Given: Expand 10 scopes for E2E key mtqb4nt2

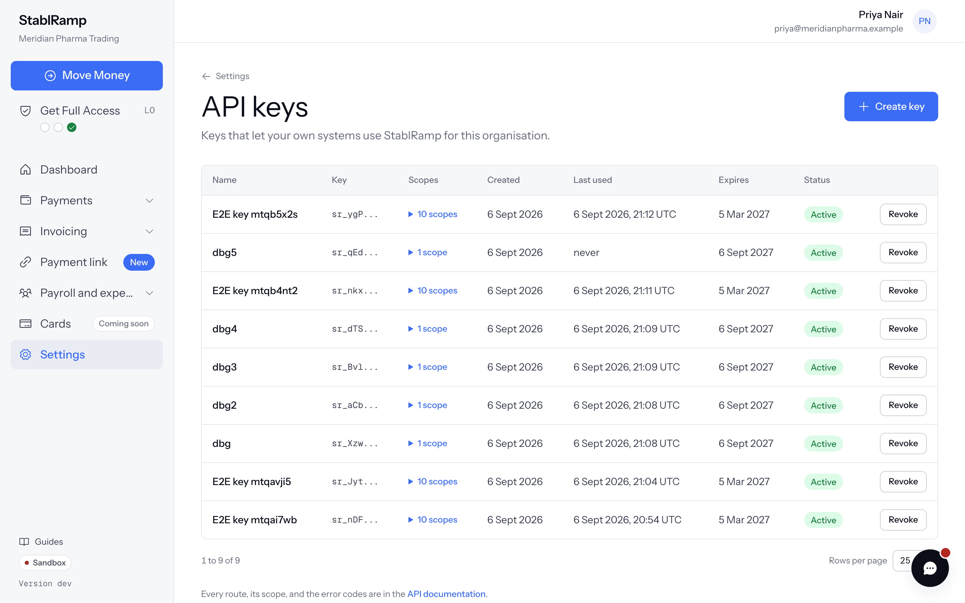Looking at the screenshot, I should (x=433, y=291).
